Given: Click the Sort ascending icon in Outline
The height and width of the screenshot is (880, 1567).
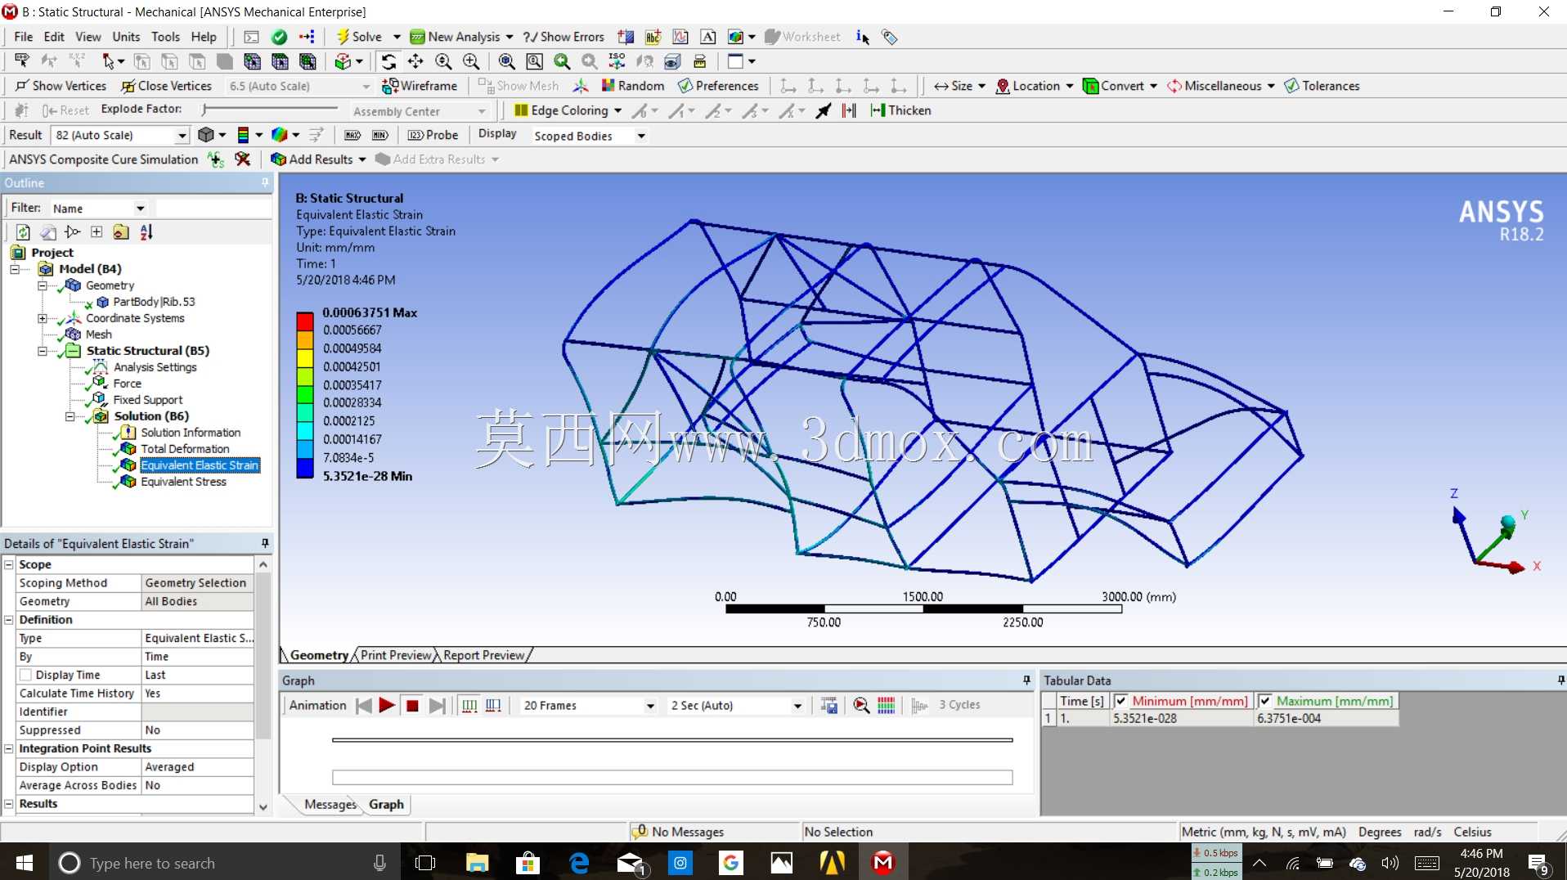Looking at the screenshot, I should pyautogui.click(x=146, y=232).
